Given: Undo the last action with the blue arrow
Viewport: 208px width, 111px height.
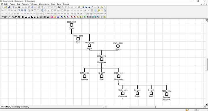Looking at the screenshot, I should coord(32,7).
